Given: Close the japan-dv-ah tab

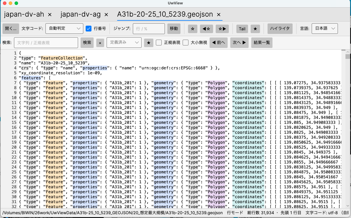Looking at the screenshot, I should [50, 14].
